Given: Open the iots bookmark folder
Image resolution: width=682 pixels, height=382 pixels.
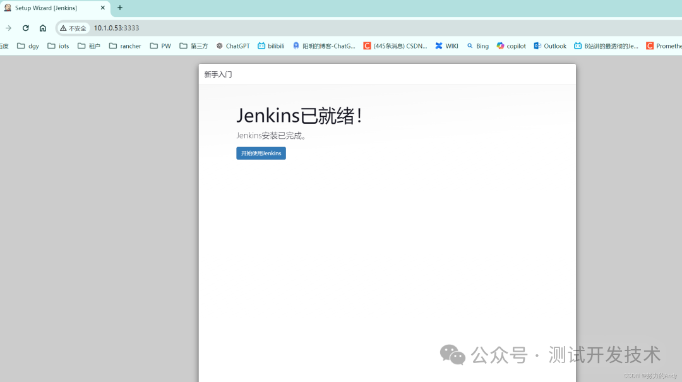Looking at the screenshot, I should [58, 45].
